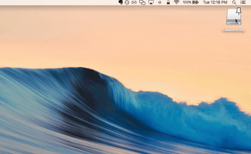The image size is (251, 154).
Task: Click the padlock menu bar icon
Action: click(168, 2)
